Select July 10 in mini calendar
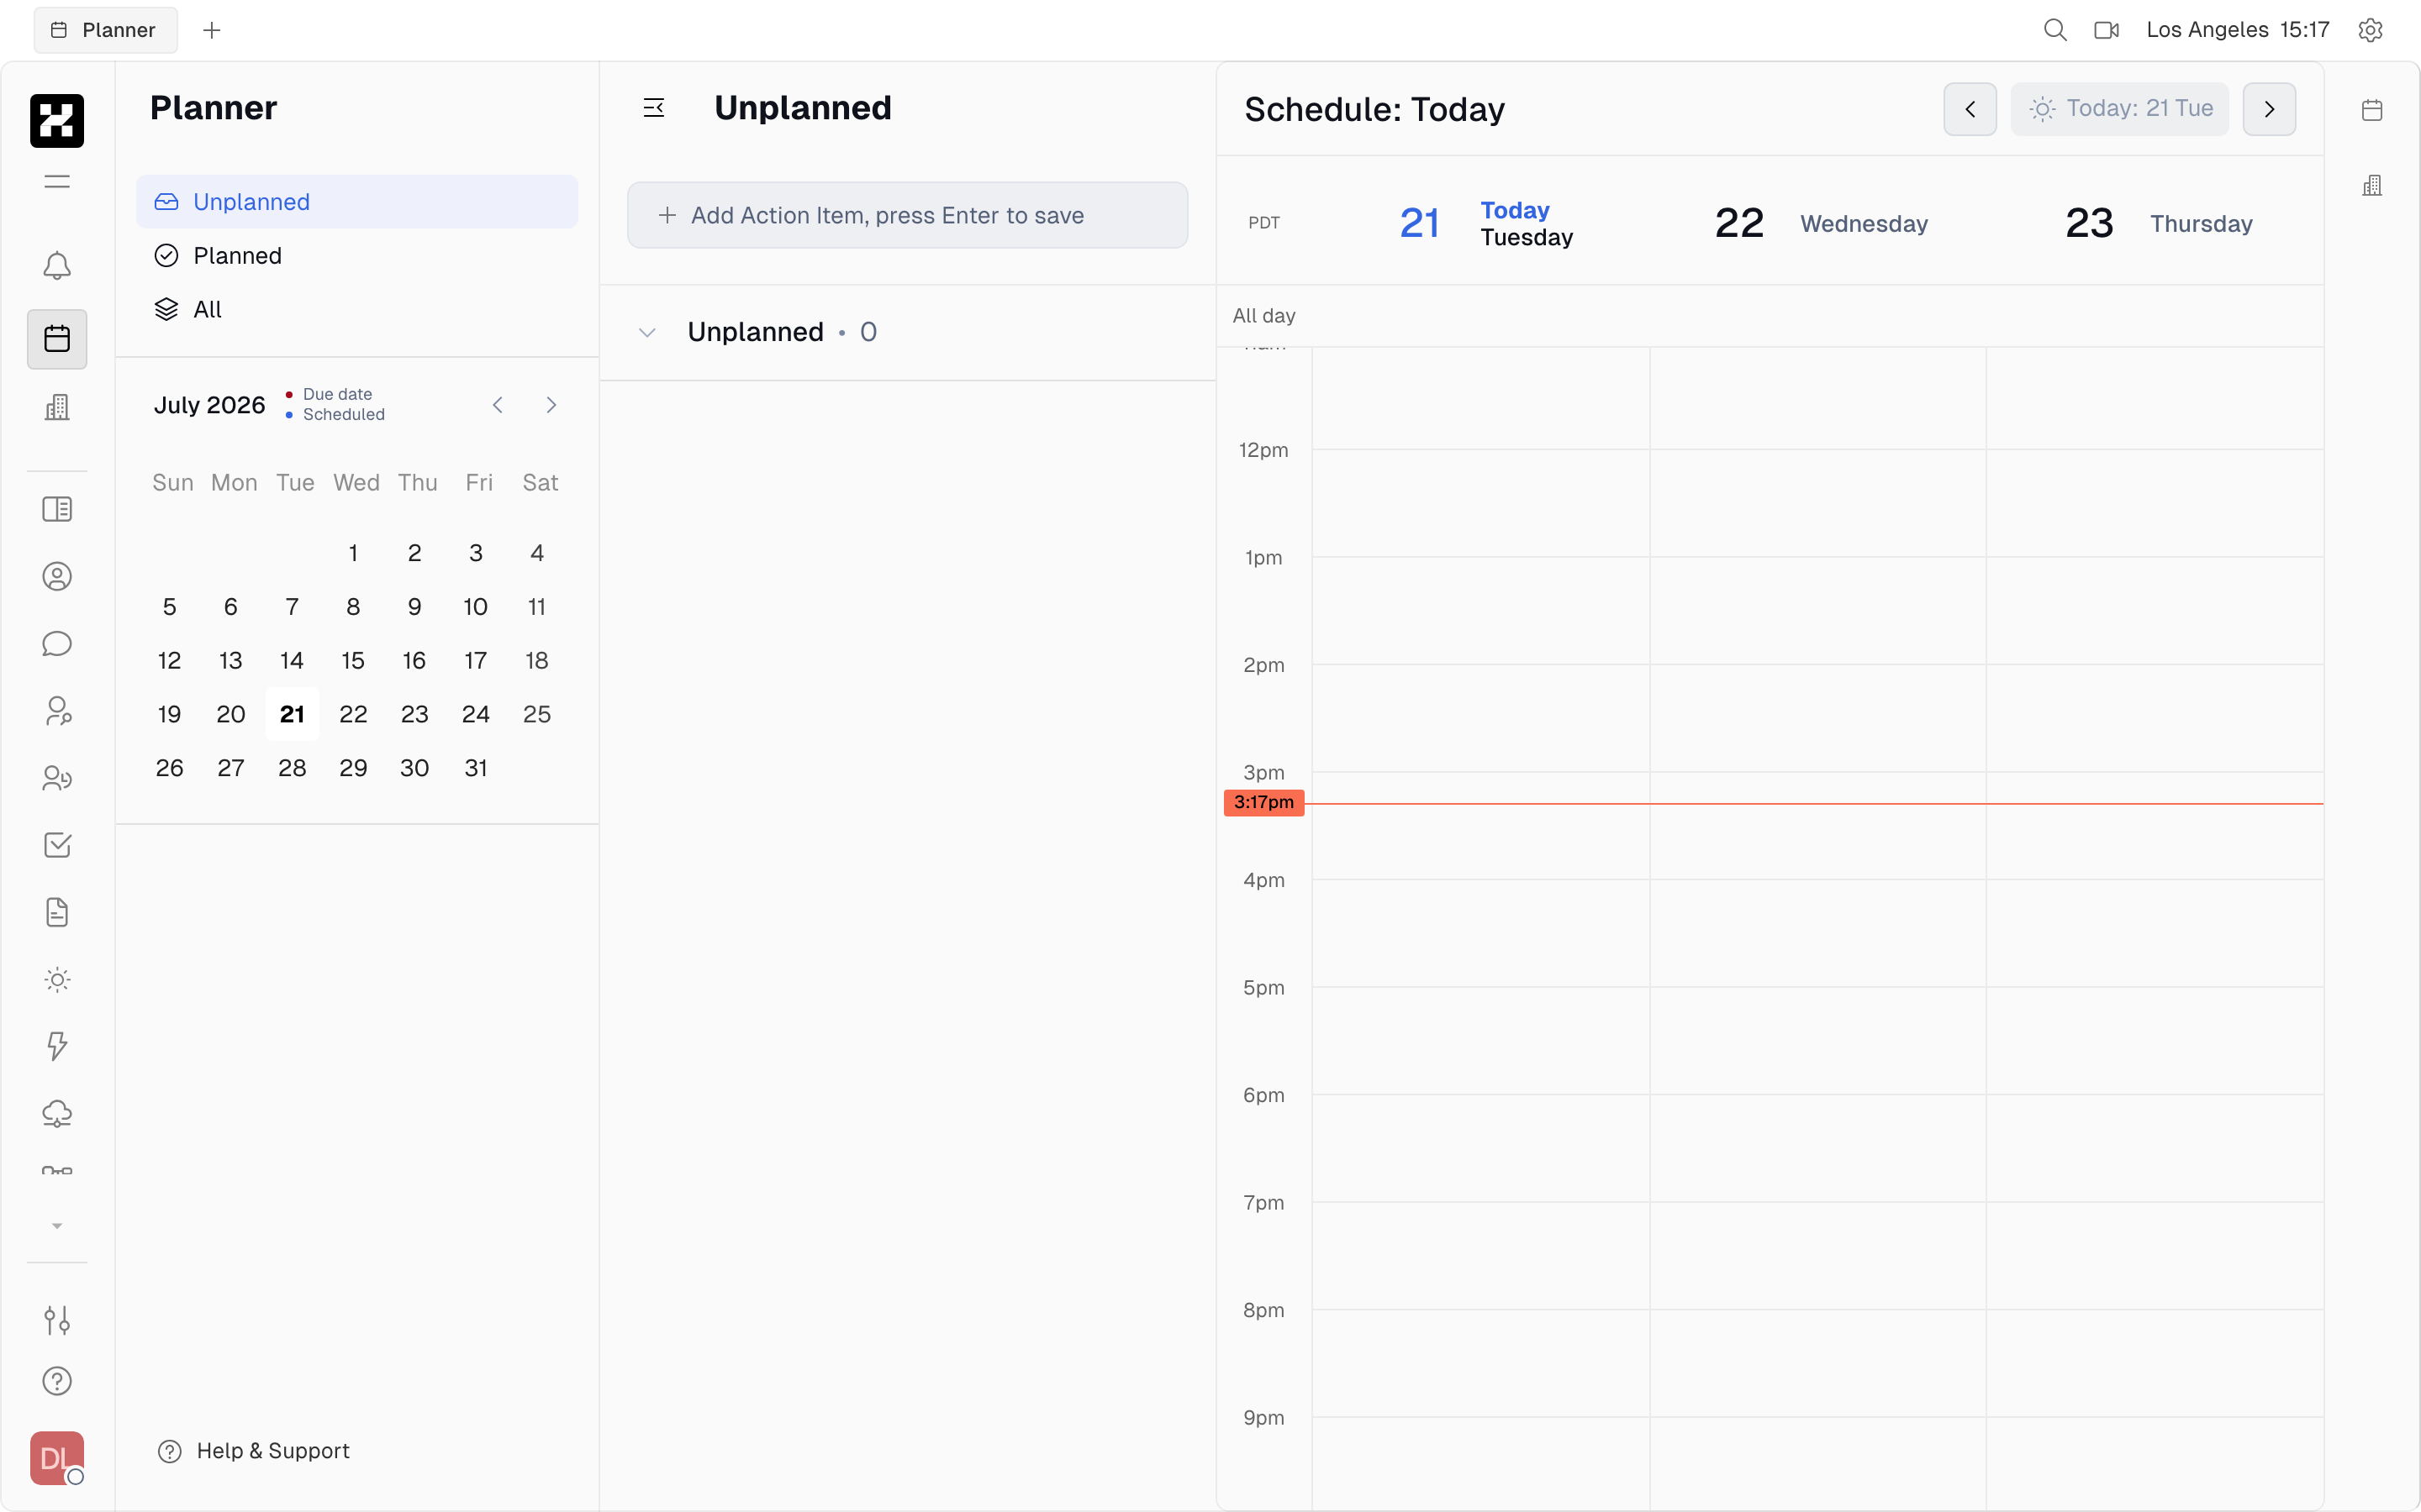Image resolution: width=2421 pixels, height=1512 pixels. (x=476, y=607)
